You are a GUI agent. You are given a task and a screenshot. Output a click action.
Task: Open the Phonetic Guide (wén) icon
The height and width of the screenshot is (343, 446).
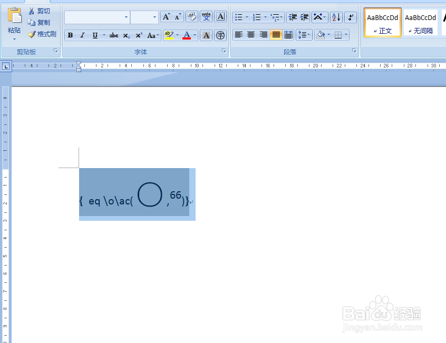(x=206, y=17)
